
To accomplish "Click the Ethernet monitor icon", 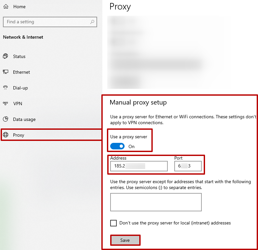I will click(6, 72).
